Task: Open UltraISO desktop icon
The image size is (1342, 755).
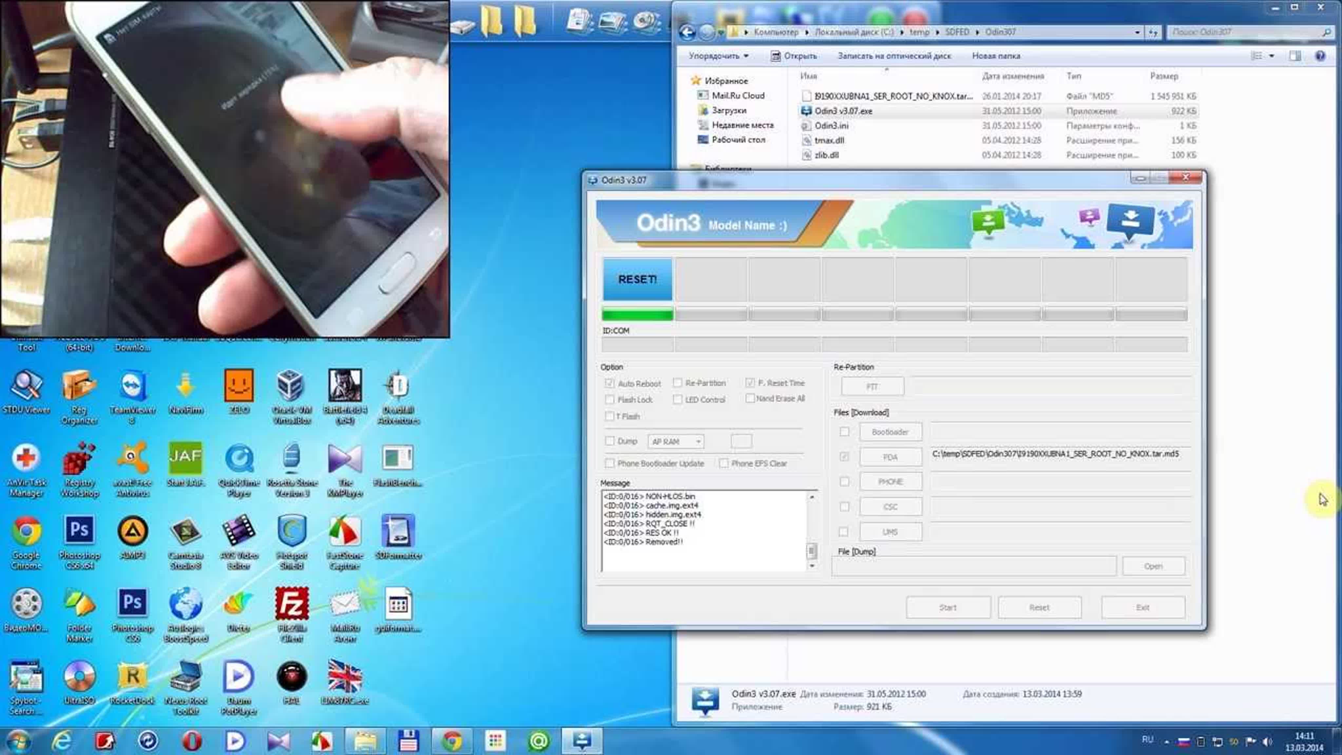Action: coord(79,683)
